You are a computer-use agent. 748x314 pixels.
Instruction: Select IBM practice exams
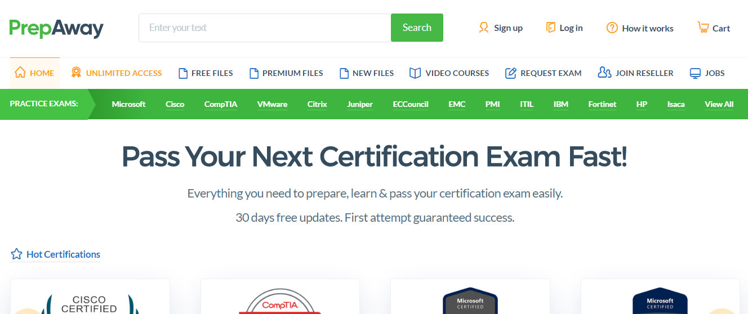[561, 104]
